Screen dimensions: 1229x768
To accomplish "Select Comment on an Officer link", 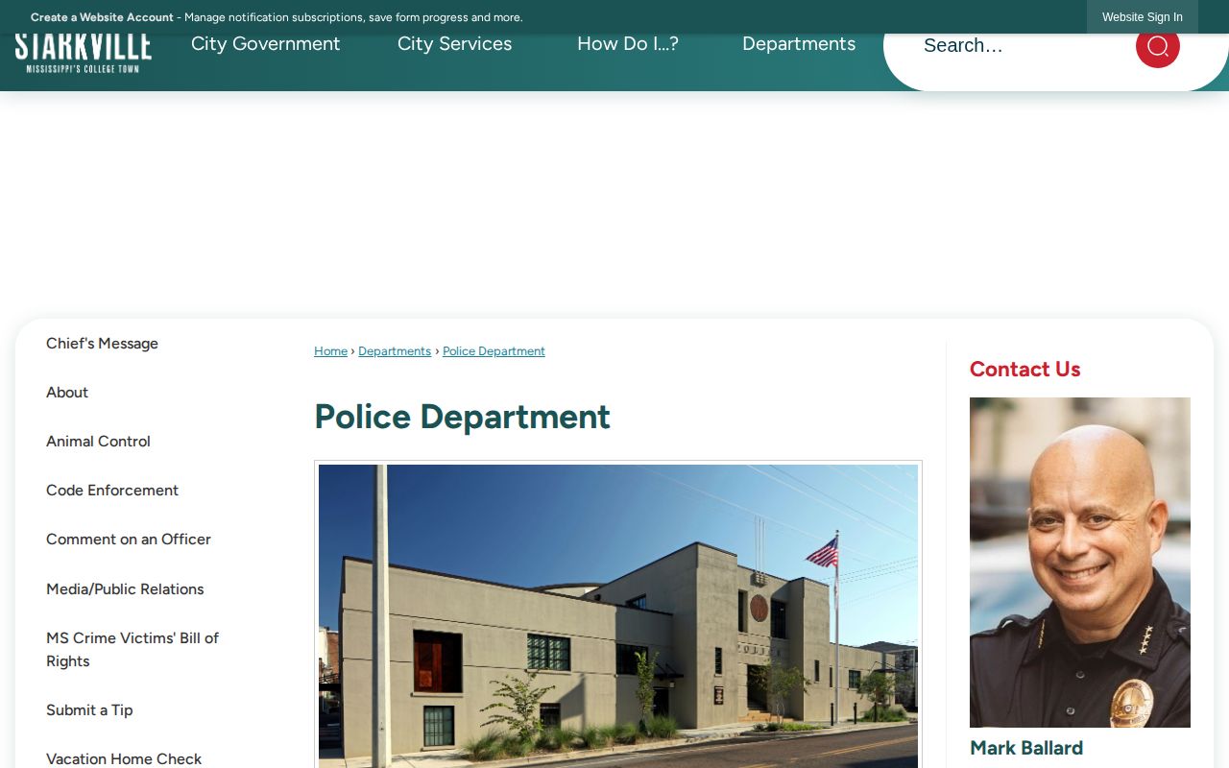I will [x=129, y=540].
